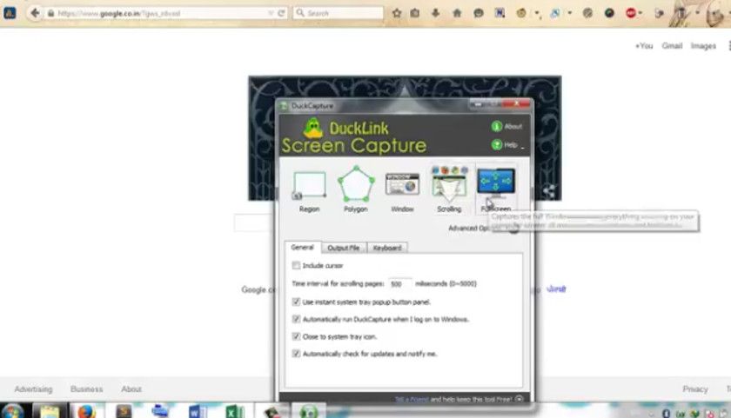Switch to the Output File tab
The height and width of the screenshot is (418, 731).
coord(344,248)
